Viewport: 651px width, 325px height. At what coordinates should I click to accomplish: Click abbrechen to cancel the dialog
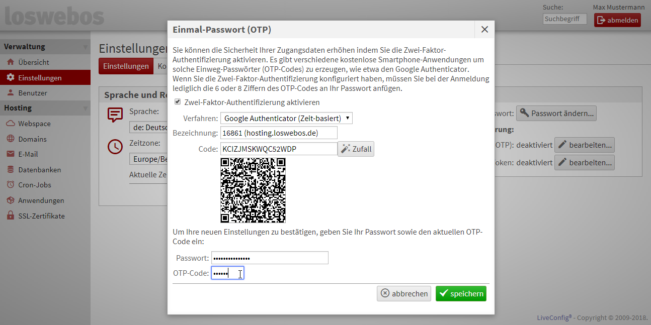point(403,293)
